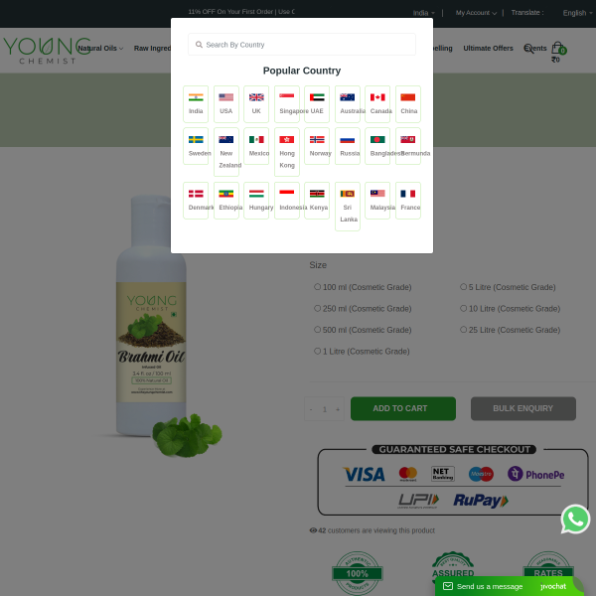Screen dimensions: 596x596
Task: Expand the Natural Oils menu
Action: 100,49
